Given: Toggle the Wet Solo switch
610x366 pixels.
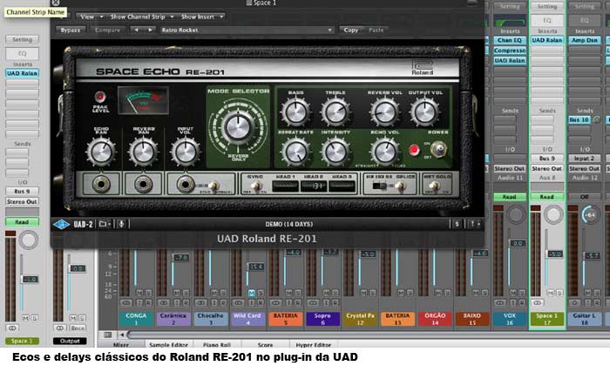Looking at the screenshot, I should click(x=435, y=186).
